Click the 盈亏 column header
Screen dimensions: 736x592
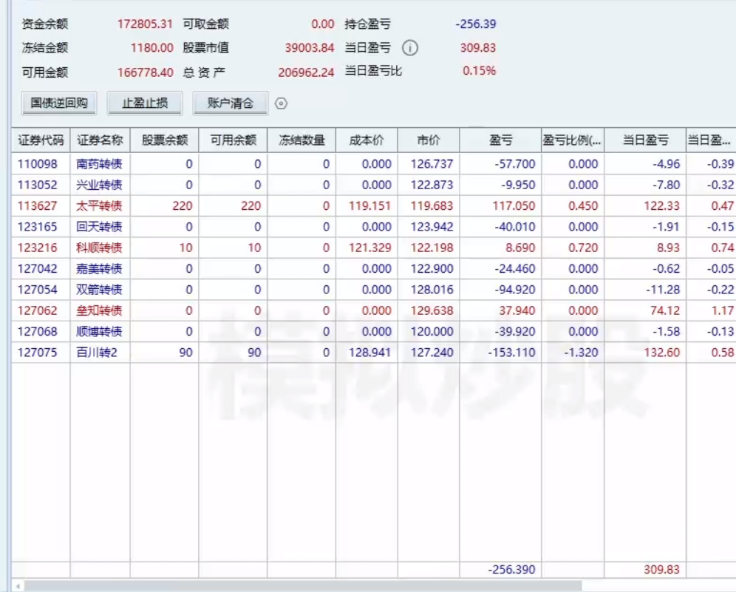pyautogui.click(x=500, y=140)
